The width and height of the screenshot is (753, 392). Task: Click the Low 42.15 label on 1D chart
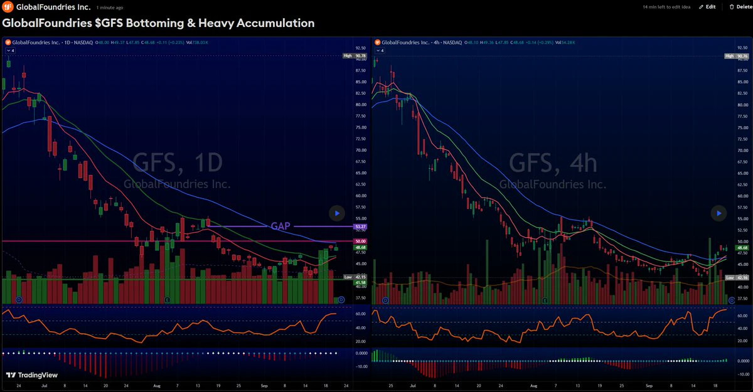coord(355,277)
